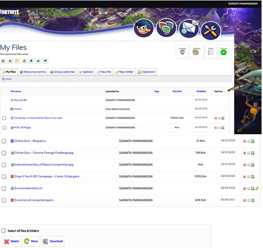The height and width of the screenshot is (248, 263).
Task: Open the Group websites tab
Action: coord(62,72)
